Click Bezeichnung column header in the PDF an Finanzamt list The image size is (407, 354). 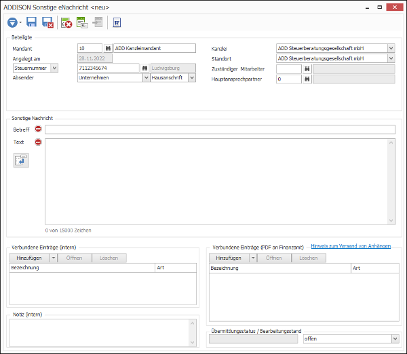click(x=280, y=269)
